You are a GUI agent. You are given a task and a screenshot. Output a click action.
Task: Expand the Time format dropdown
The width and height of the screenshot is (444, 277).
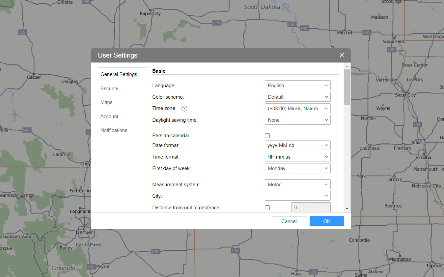[x=297, y=157]
